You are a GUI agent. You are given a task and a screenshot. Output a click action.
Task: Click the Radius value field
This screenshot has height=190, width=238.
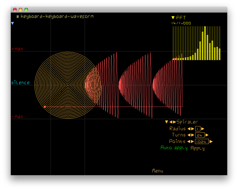[198, 129]
